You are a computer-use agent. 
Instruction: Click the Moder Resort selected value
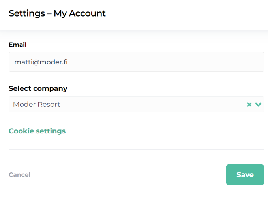tap(37, 105)
